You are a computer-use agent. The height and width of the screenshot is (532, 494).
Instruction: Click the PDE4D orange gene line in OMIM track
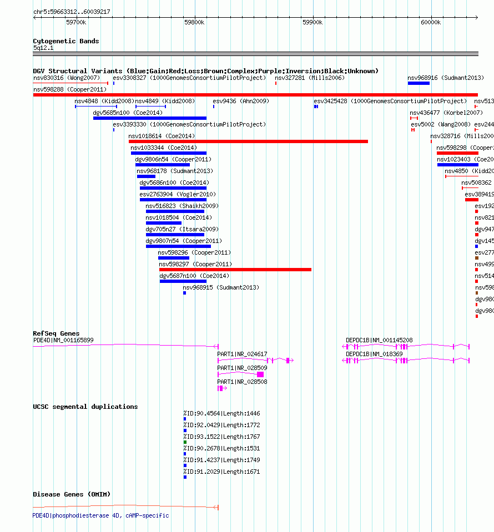pyautogui.click(x=125, y=506)
